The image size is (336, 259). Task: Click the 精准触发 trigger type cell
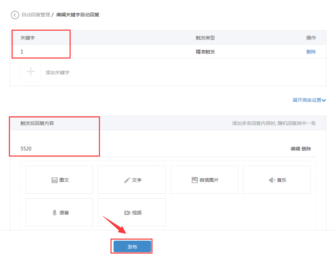pos(205,52)
